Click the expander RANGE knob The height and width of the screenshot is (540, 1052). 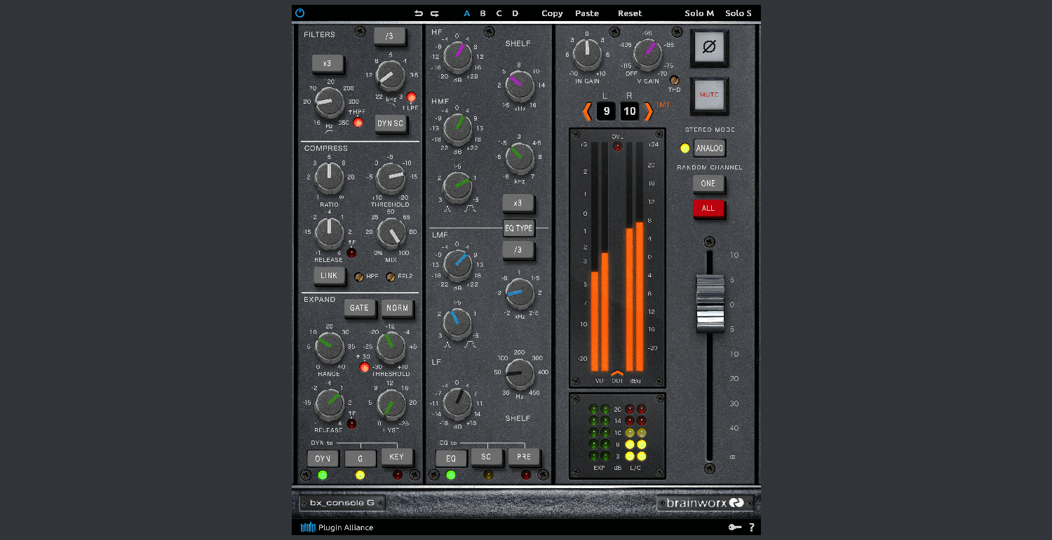click(x=329, y=347)
